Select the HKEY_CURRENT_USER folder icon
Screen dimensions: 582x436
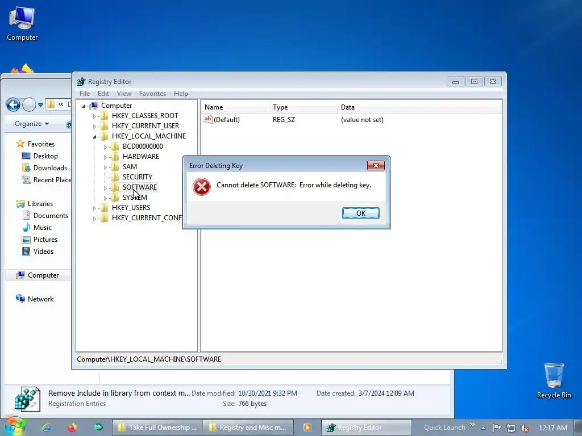click(105, 125)
